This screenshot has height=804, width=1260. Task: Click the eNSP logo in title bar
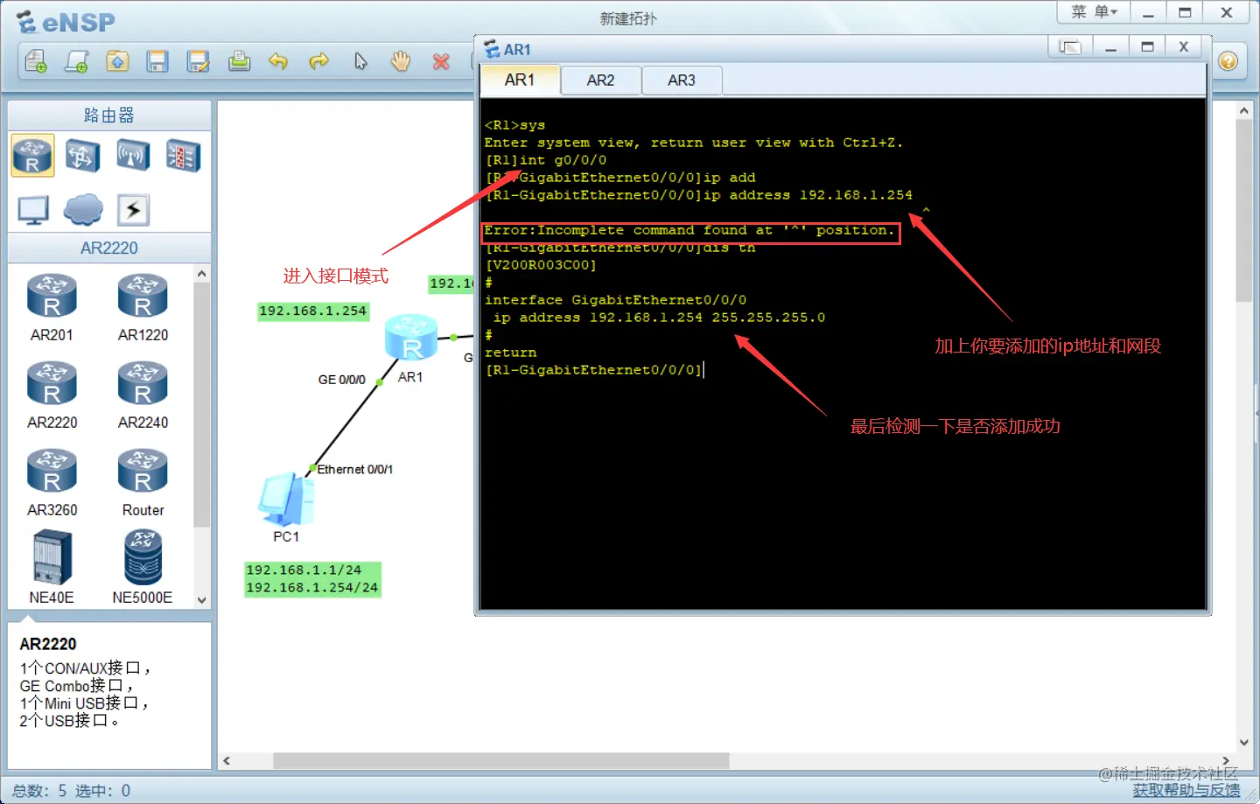66,22
